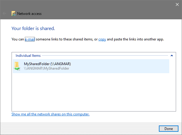This screenshot has height=135, width=182.
Task: Click the shared folder icon with network cable
Action: [17, 66]
